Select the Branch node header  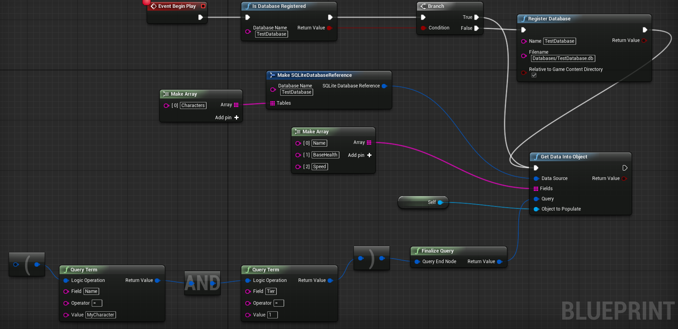[x=450, y=6]
